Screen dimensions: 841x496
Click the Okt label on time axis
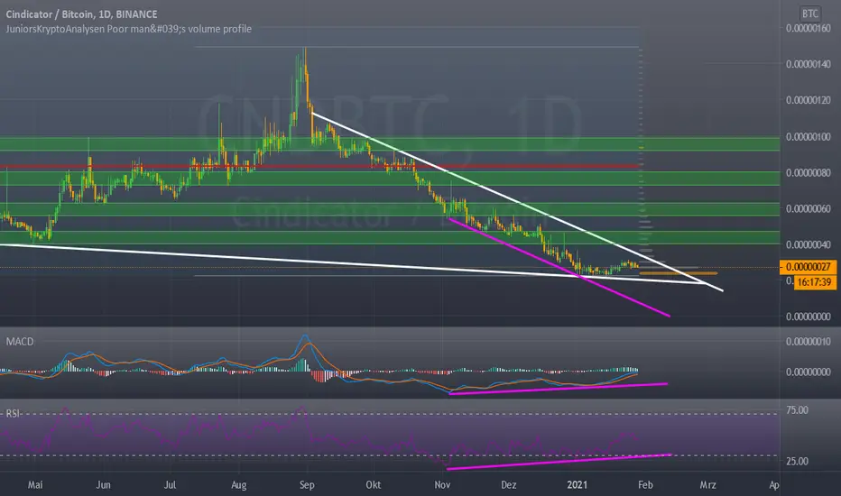point(374,485)
